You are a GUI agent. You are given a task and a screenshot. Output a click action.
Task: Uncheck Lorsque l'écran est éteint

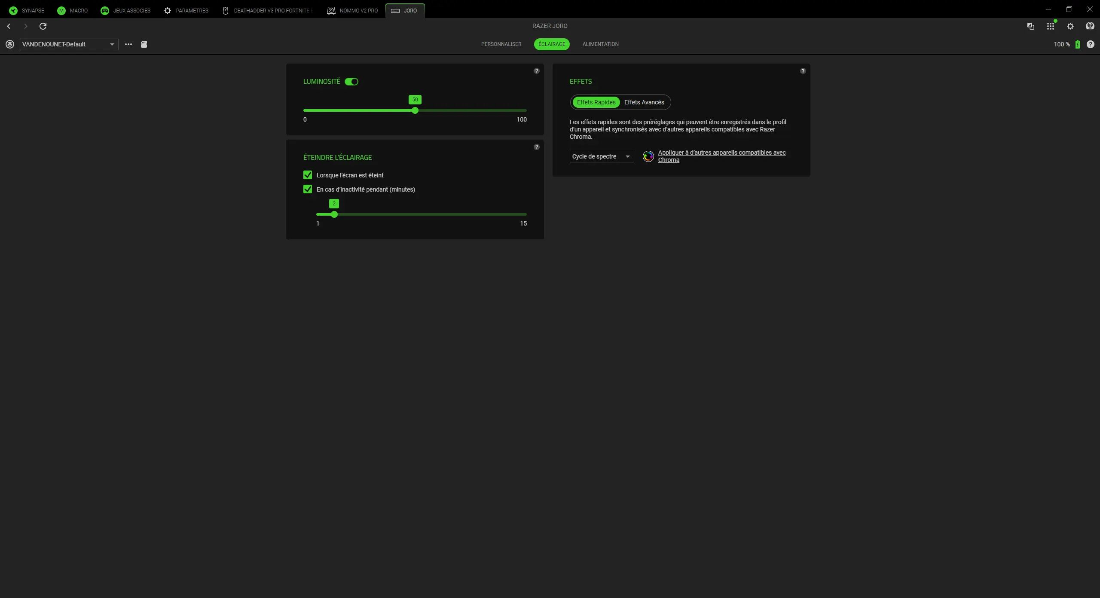click(x=308, y=175)
